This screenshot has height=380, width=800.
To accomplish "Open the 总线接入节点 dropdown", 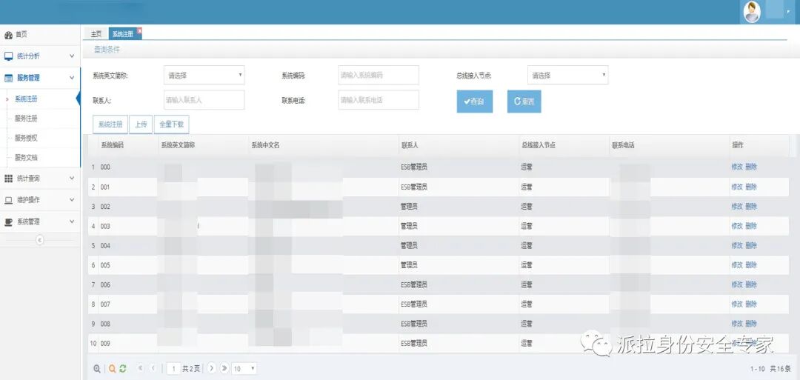I will pos(568,75).
